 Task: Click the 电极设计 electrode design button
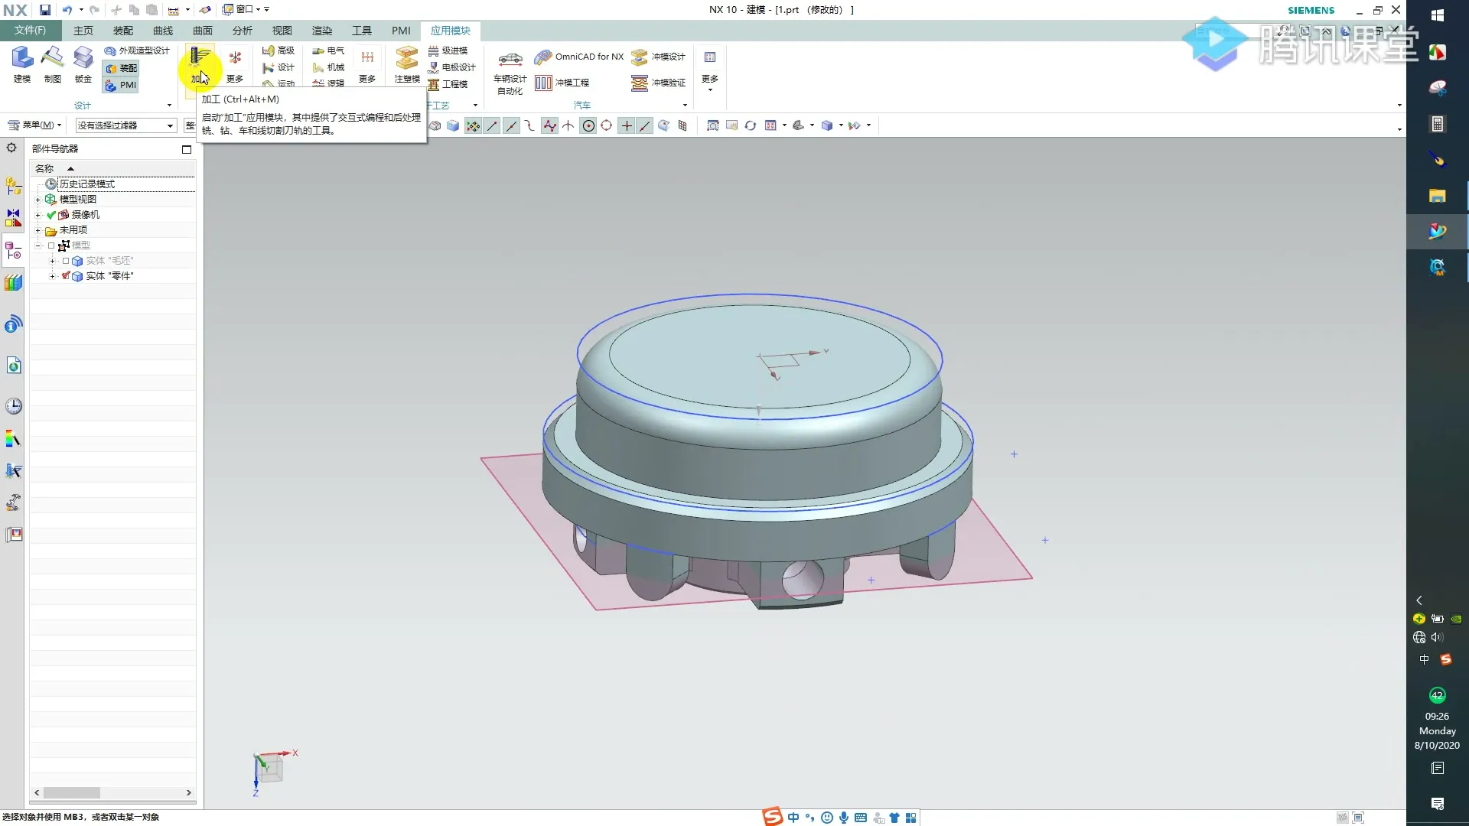point(451,67)
